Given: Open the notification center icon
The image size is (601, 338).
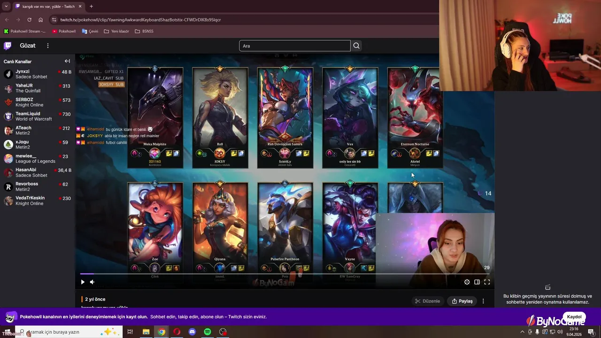Looking at the screenshot, I should point(591,332).
